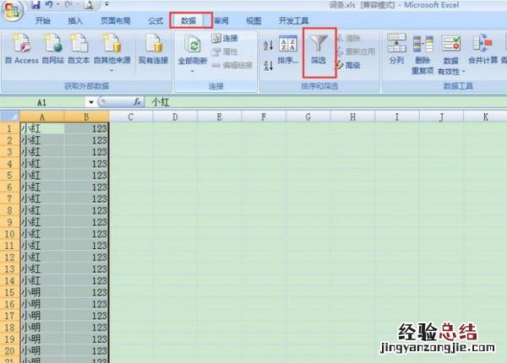
Task: Click cell A15 containing 小明
Action: point(42,292)
